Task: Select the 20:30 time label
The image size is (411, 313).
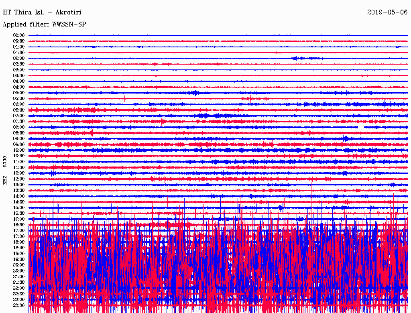Action: pyautogui.click(x=19, y=271)
